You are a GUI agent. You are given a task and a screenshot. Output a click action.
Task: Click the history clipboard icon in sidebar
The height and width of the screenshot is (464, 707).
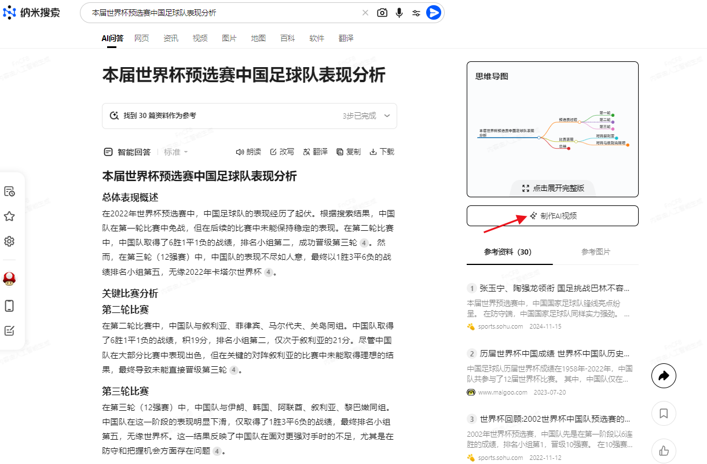[9, 191]
